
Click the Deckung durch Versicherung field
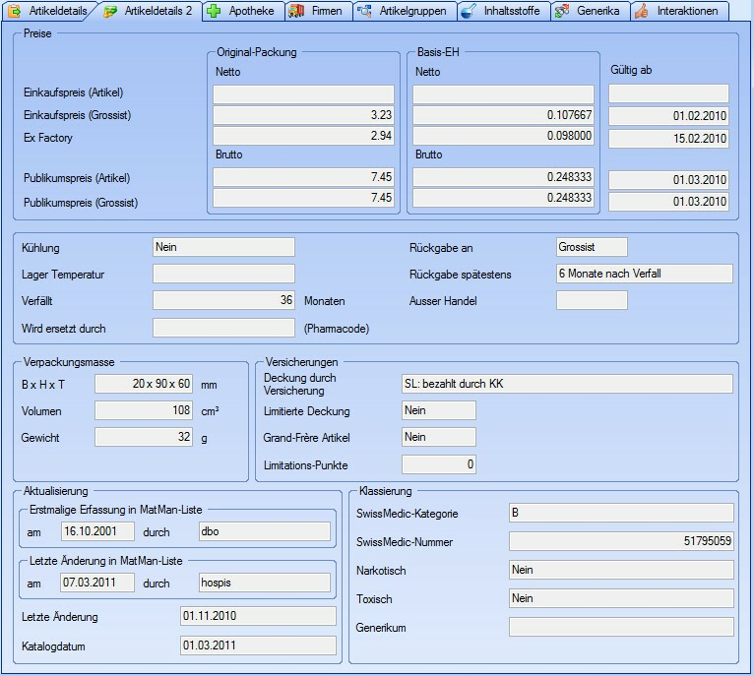[x=567, y=384]
